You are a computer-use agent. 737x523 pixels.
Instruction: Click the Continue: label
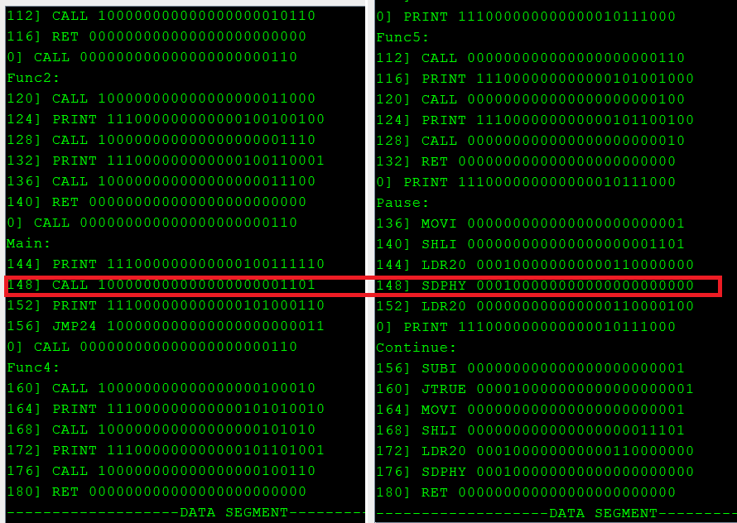click(x=416, y=348)
